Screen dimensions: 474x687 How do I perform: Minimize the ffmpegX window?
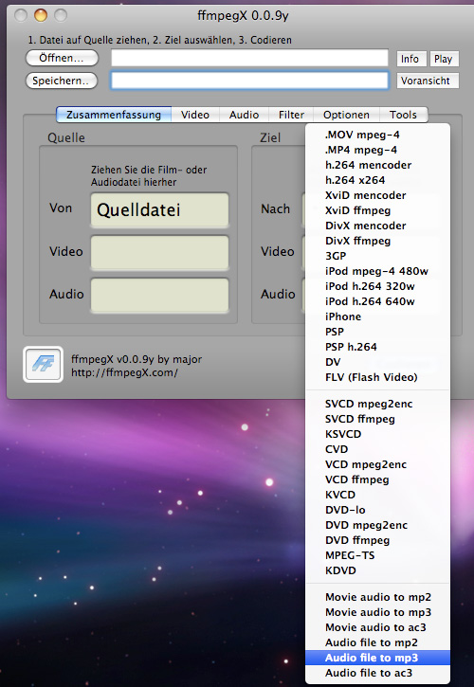tap(41, 15)
